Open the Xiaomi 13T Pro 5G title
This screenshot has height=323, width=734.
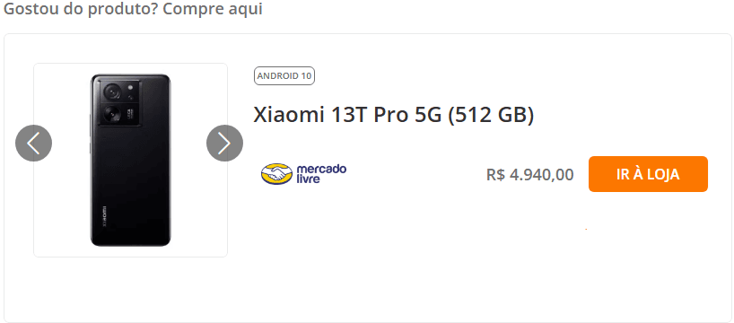pyautogui.click(x=393, y=115)
